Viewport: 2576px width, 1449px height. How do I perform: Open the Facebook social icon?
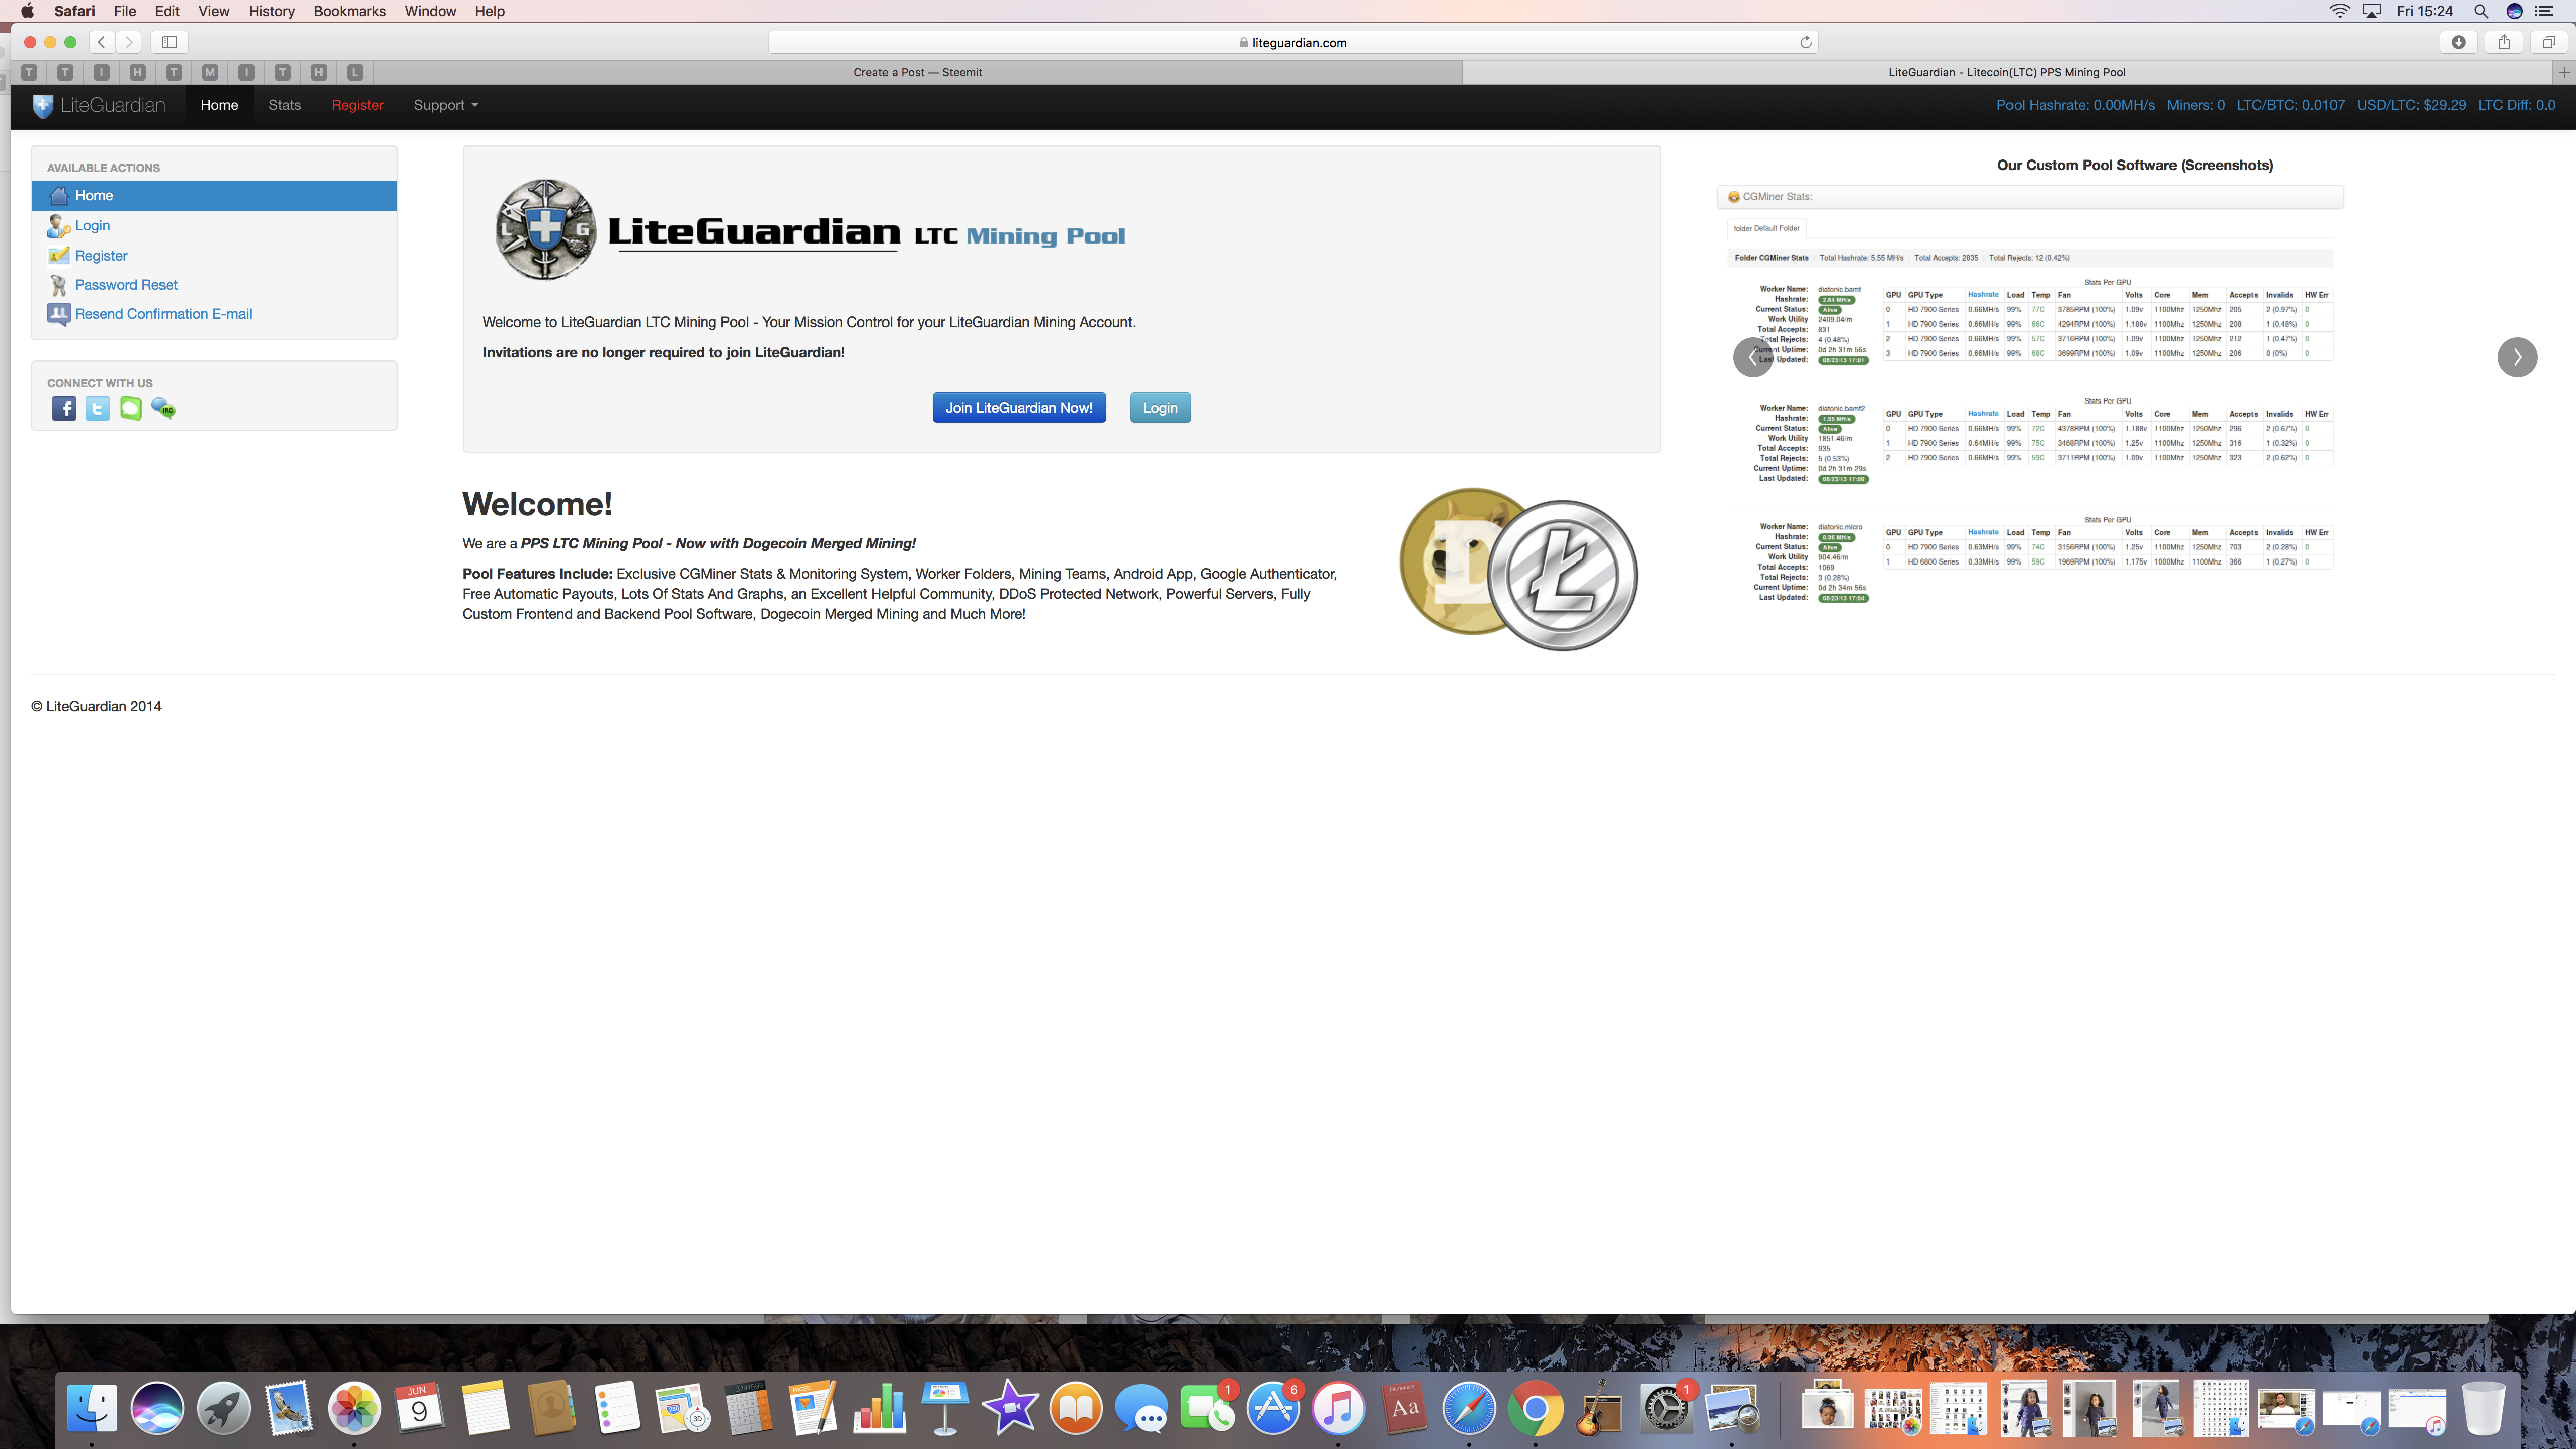pyautogui.click(x=64, y=408)
